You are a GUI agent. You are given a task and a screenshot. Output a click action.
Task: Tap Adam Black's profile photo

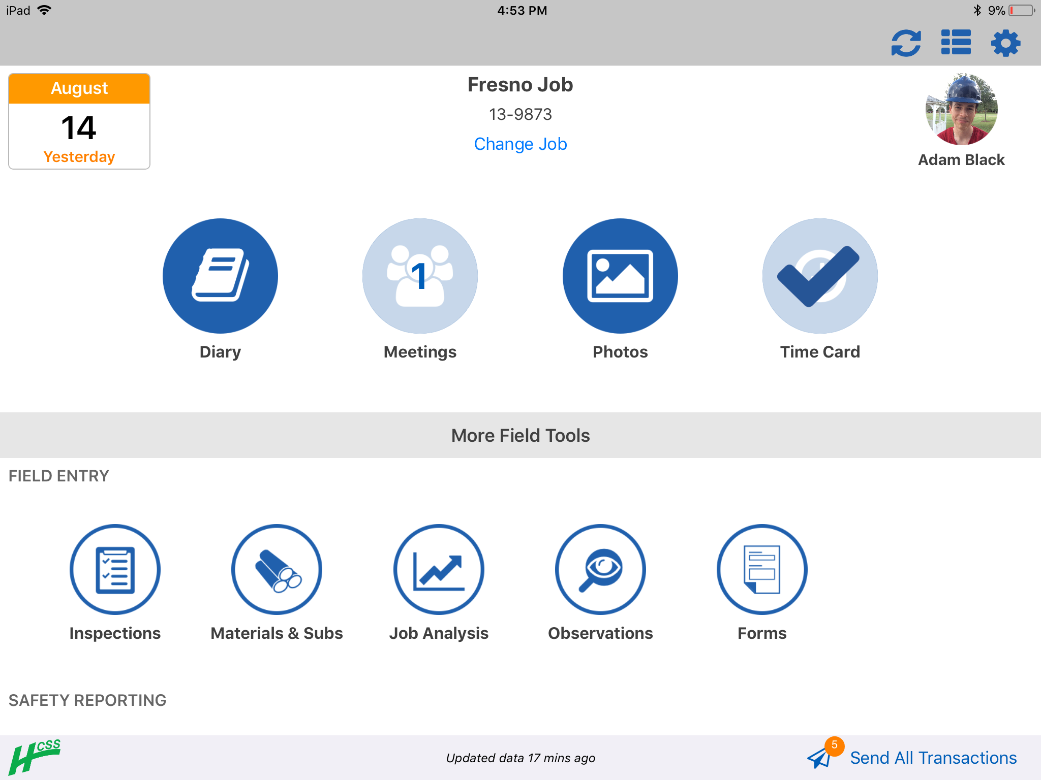click(x=961, y=110)
